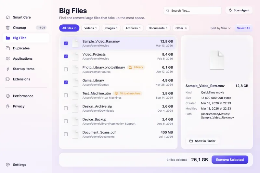The width and height of the screenshot is (260, 173).
Task: Click the Virtual machine tag on Test_Machine.utm
Action: point(127,93)
